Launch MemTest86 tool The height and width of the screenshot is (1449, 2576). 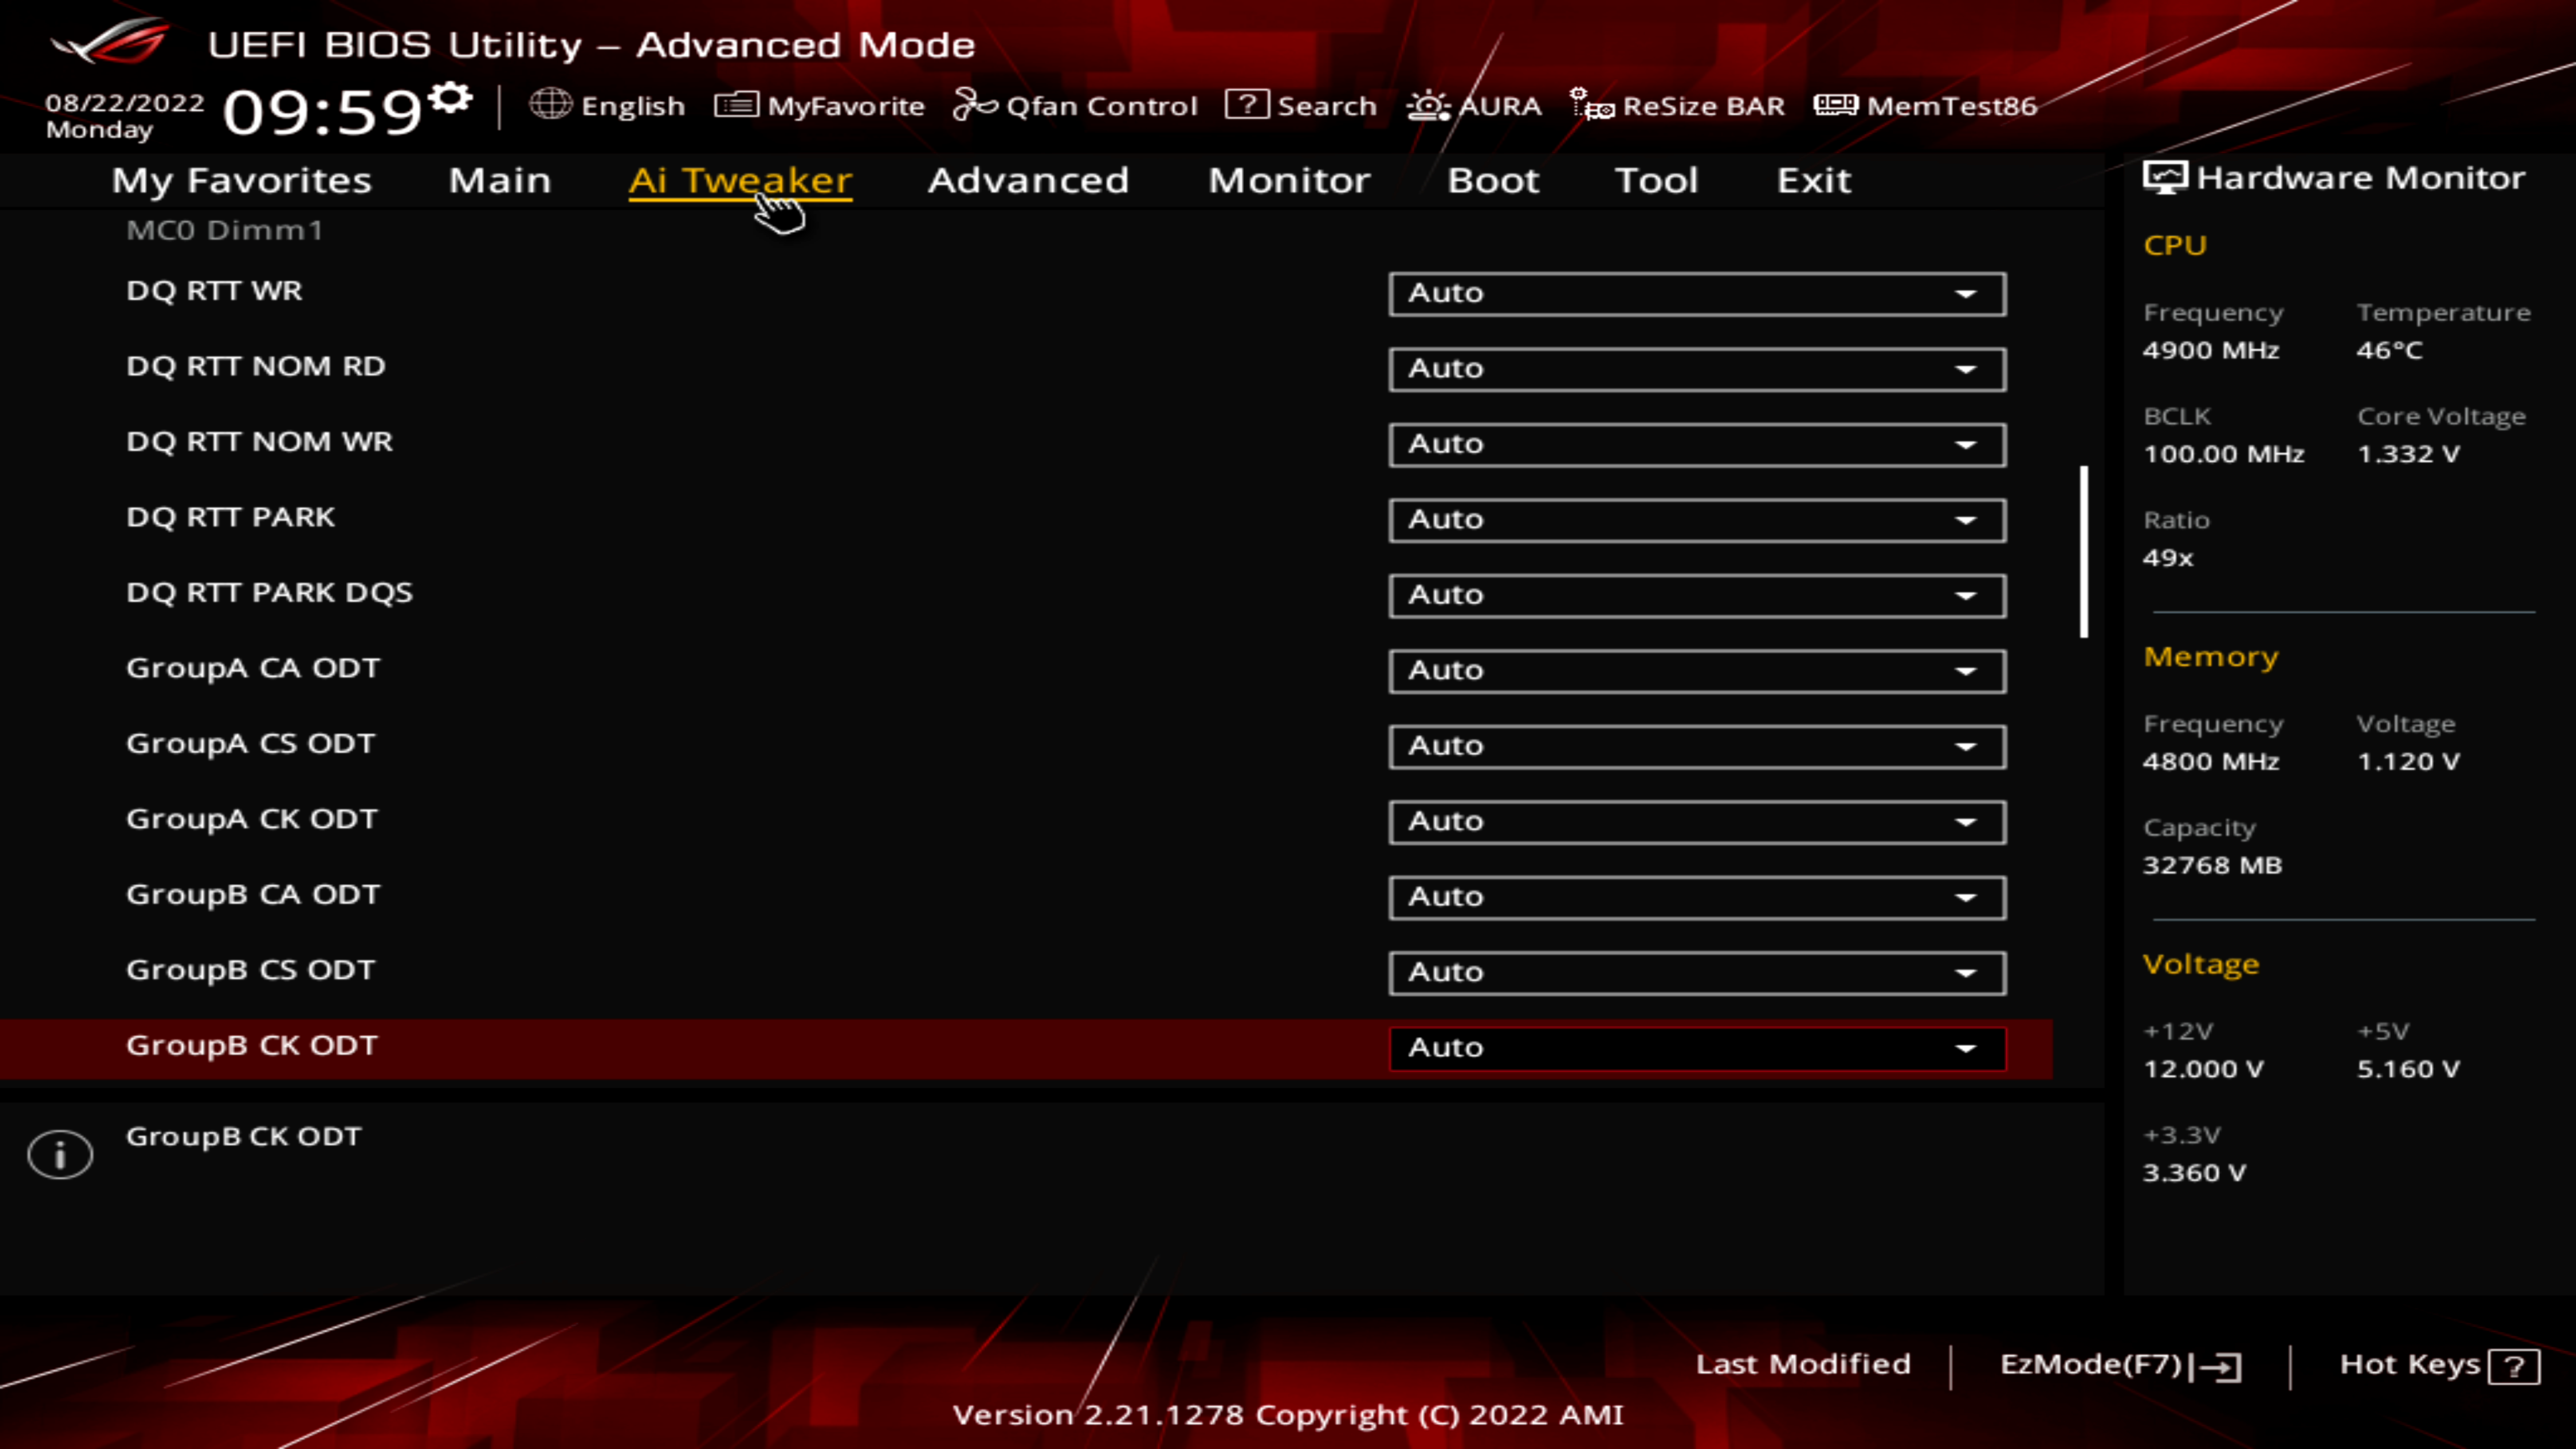click(x=1929, y=105)
